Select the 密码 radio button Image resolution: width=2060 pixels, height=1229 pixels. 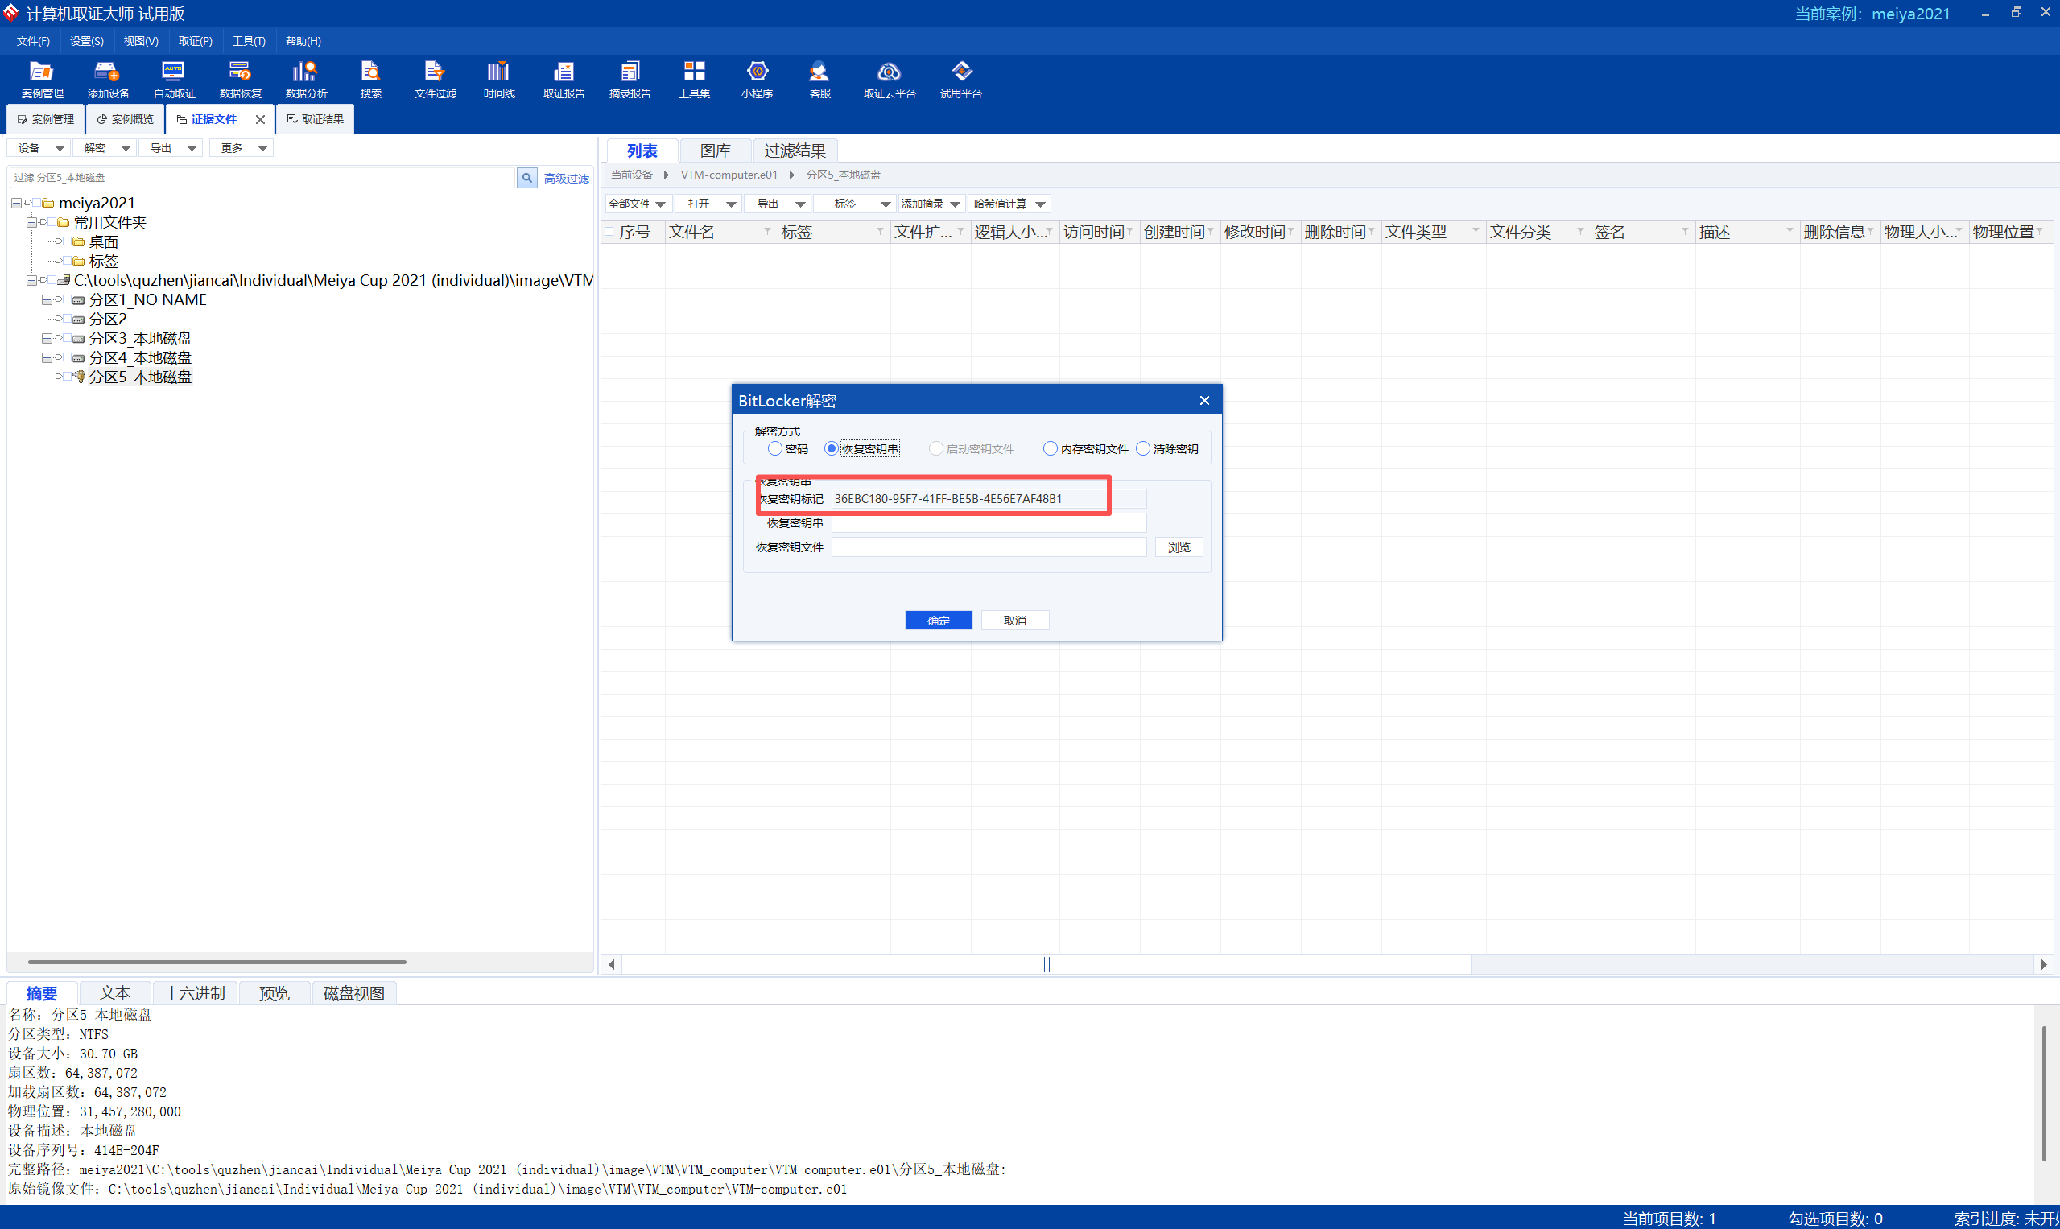pyautogui.click(x=775, y=449)
